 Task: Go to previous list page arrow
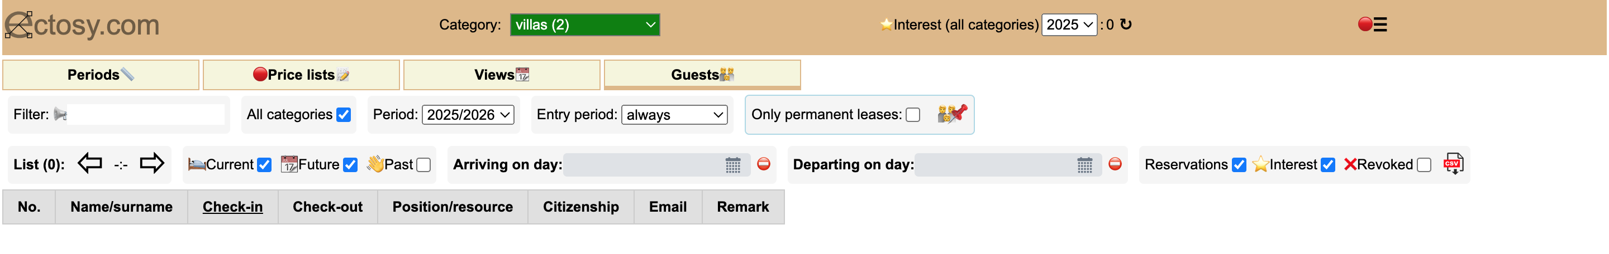[90, 164]
